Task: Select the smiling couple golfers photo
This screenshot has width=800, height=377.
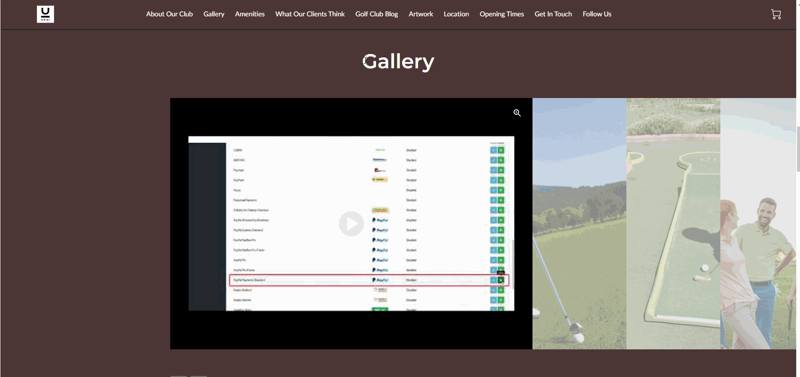Action: (758, 224)
